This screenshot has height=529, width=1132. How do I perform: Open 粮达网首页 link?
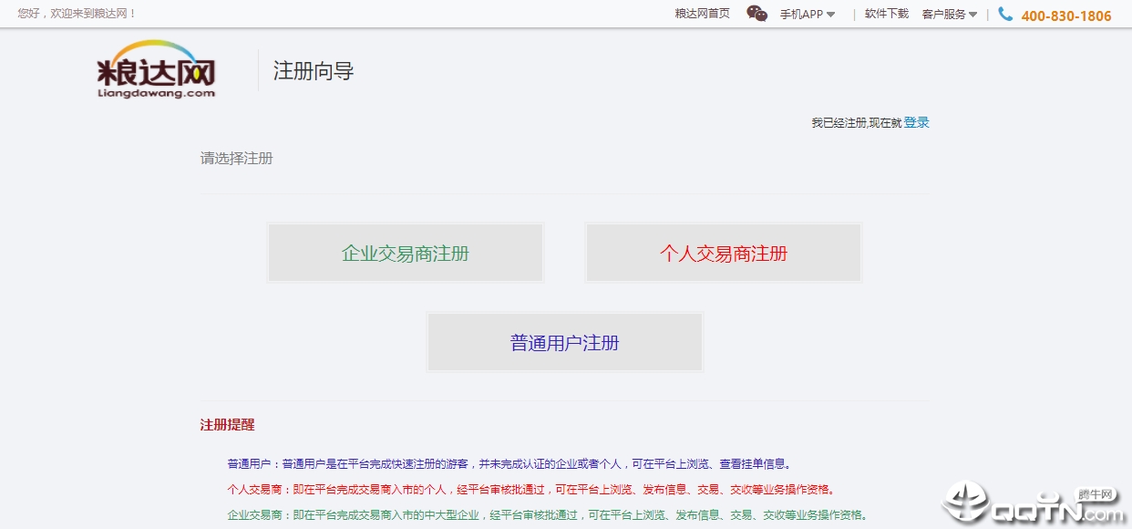tap(702, 14)
